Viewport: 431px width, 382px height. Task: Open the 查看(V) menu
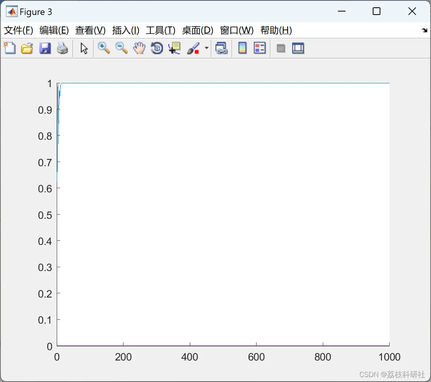click(x=90, y=30)
